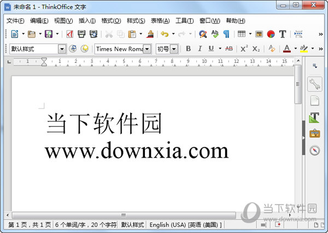Click the English (USA) language status
The height and width of the screenshot is (233, 328).
pos(185,225)
